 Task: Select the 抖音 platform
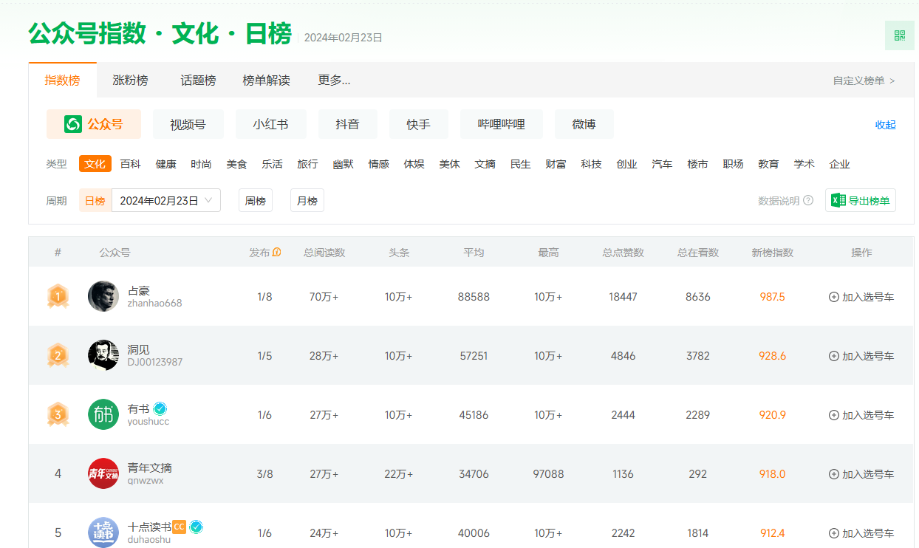(348, 124)
